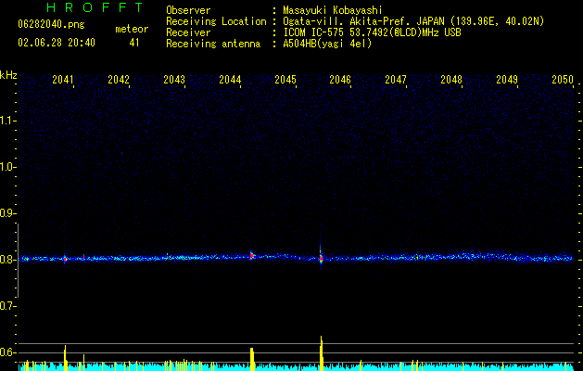
Task: Click the 0.6 kHz axis label
Action: [x=7, y=352]
